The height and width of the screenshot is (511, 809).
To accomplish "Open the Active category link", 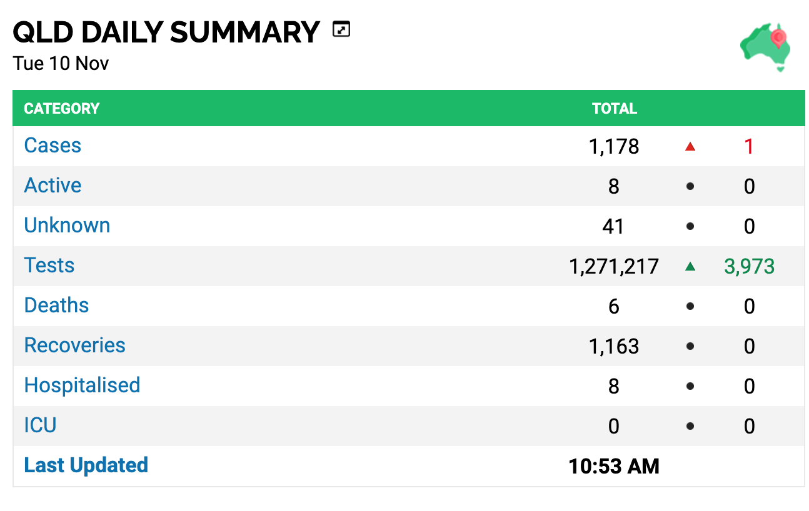I will (53, 186).
